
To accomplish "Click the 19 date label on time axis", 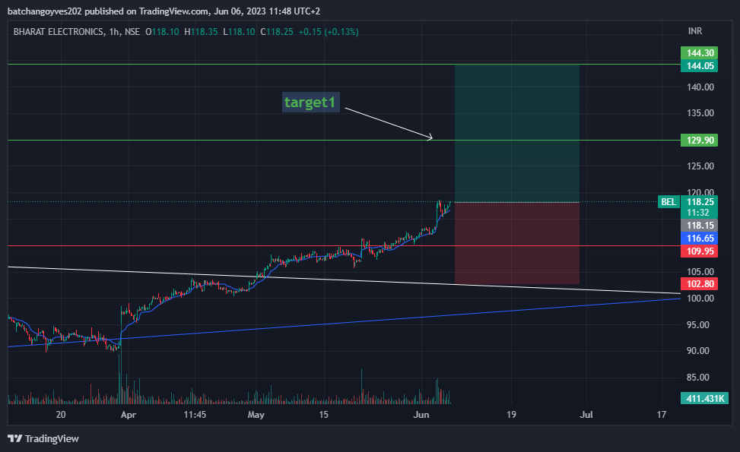I will [x=511, y=415].
